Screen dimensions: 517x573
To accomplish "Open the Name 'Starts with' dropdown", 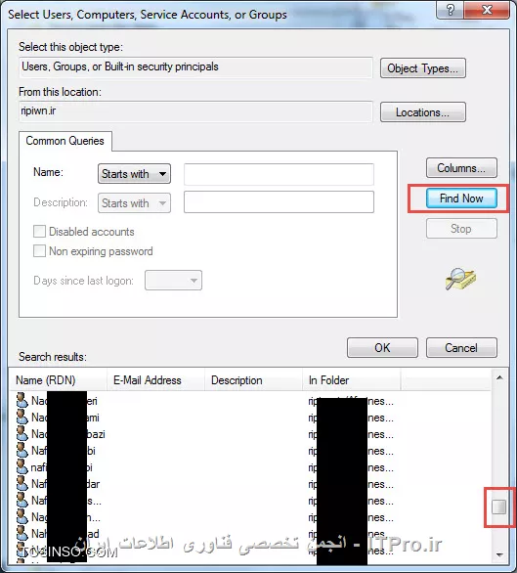I will (x=134, y=174).
